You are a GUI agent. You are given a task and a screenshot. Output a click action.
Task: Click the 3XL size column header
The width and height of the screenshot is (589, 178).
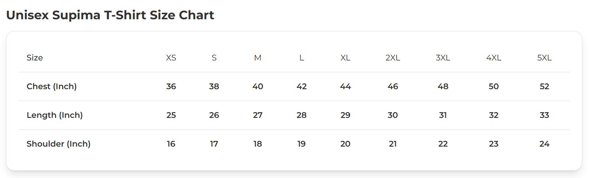443,58
